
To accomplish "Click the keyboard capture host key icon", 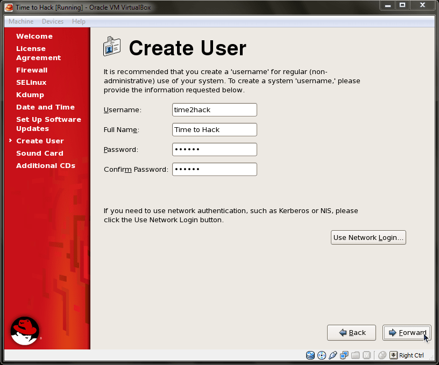I will click(x=393, y=355).
